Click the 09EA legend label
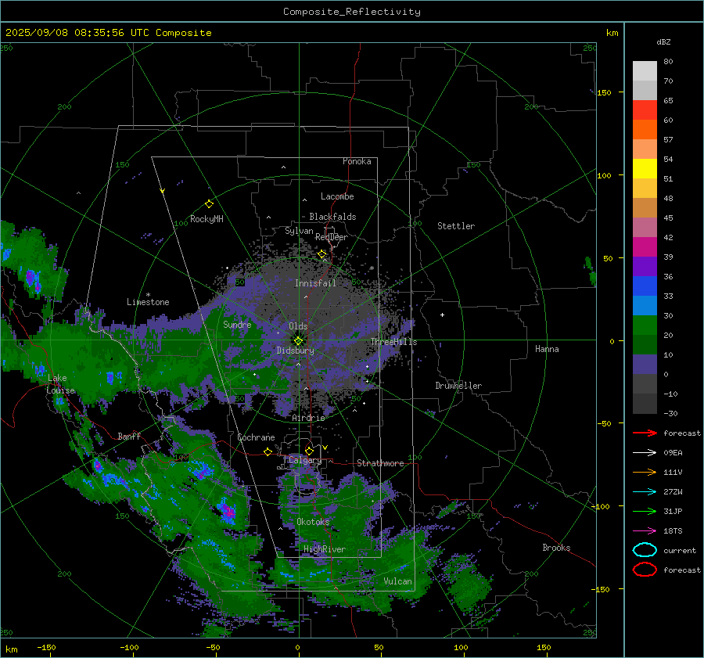The height and width of the screenshot is (658, 704). (x=673, y=452)
